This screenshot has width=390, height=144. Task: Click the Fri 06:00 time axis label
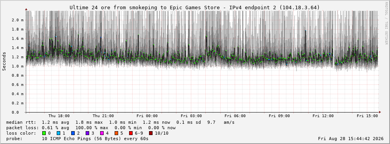[235, 116]
